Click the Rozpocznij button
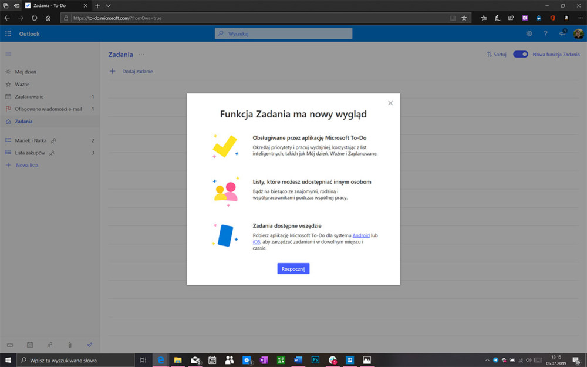587x367 pixels. click(x=293, y=269)
